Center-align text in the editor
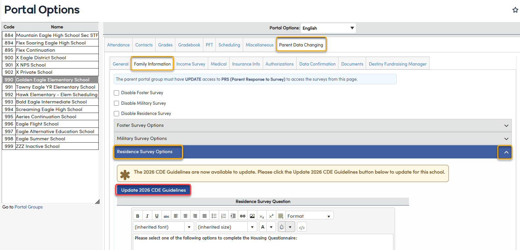The width and height of the screenshot is (520, 250). [186, 216]
